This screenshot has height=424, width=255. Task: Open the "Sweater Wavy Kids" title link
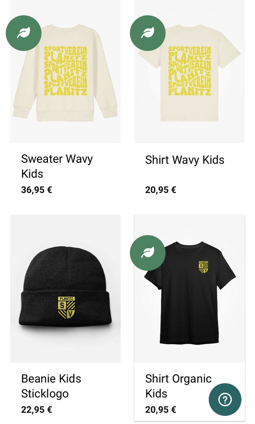[57, 166]
